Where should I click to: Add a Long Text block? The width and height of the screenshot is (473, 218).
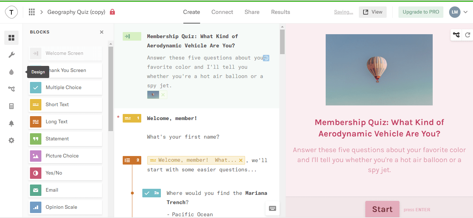[65, 122]
